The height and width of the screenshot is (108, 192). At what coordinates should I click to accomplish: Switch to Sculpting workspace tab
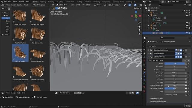coord(51,2)
